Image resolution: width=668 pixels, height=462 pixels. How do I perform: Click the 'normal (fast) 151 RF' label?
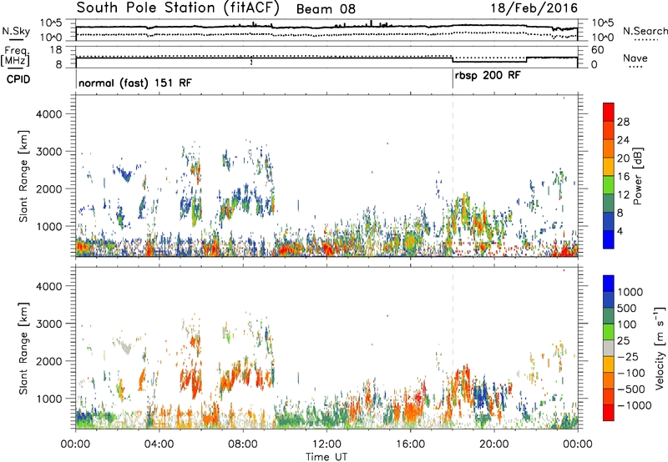coord(135,83)
